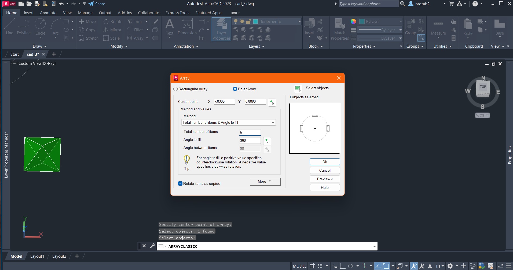Click the Share link
Image resolution: width=513 pixels, height=270 pixels.
click(x=97, y=4)
